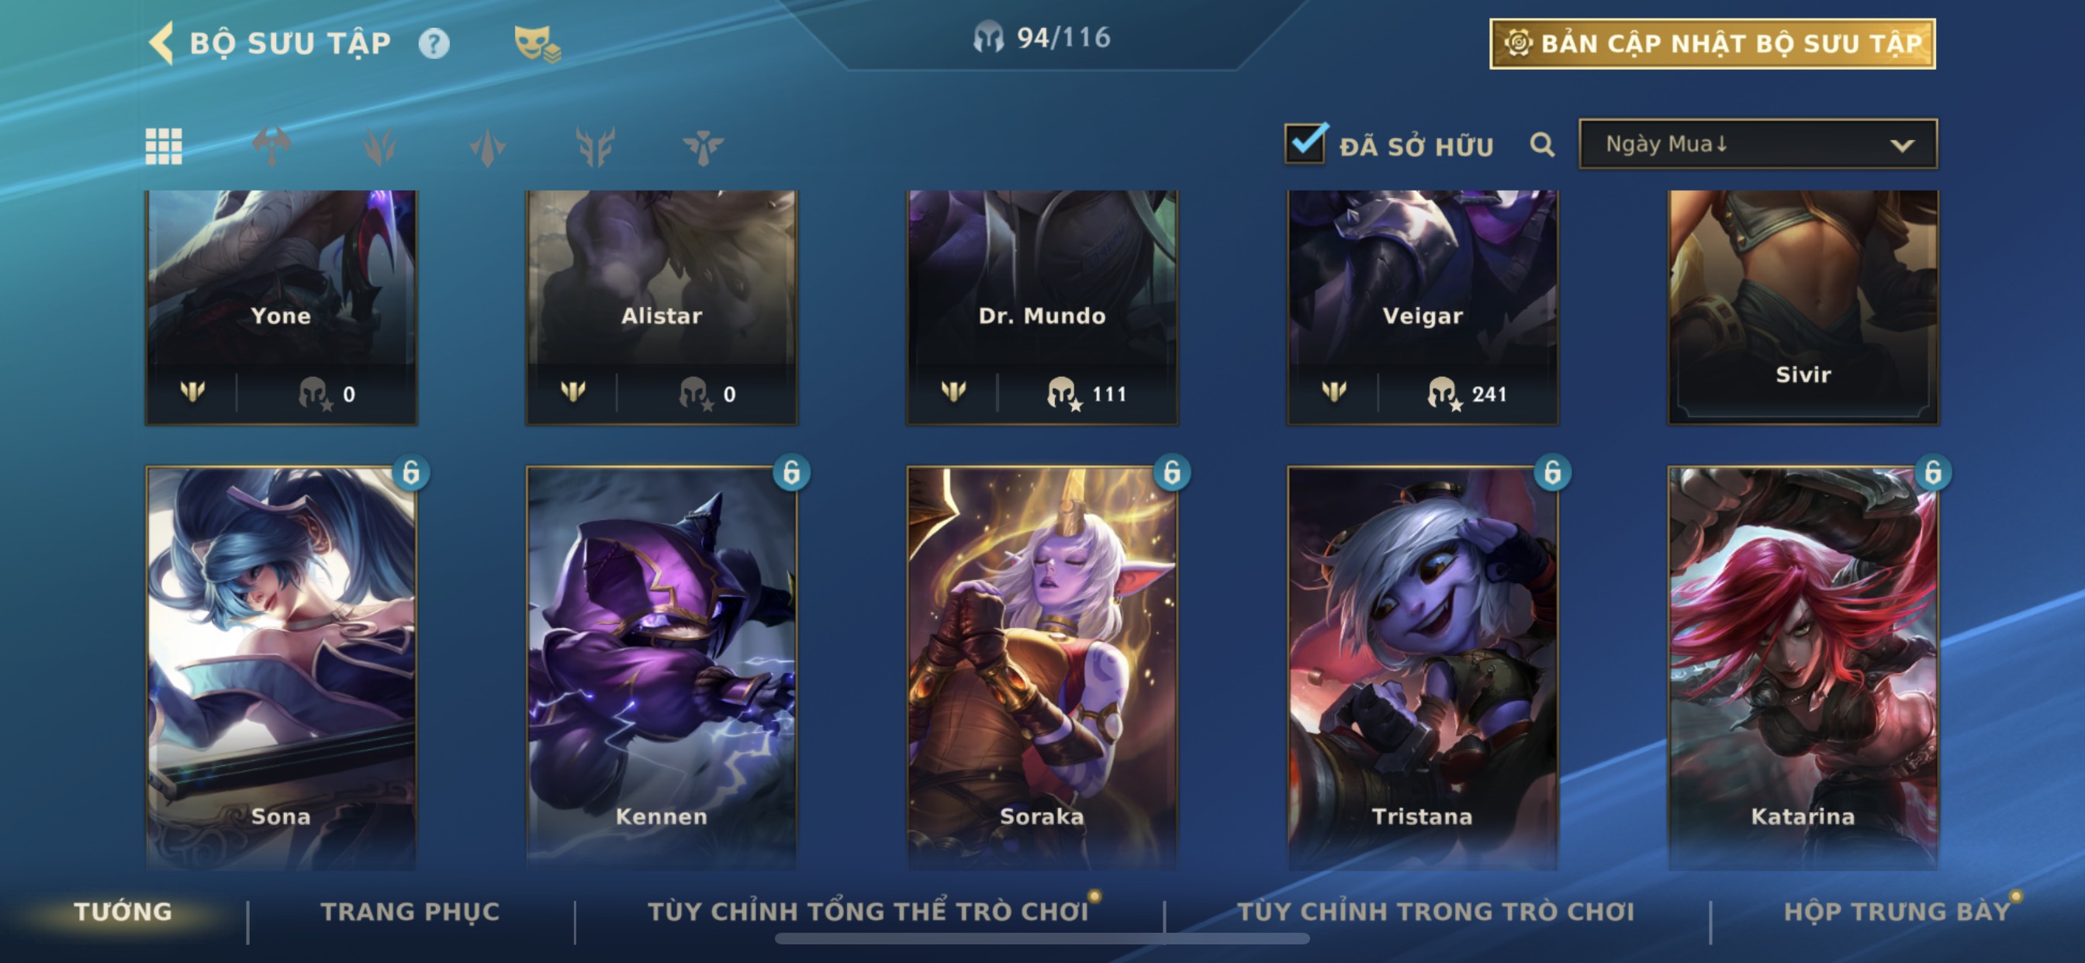Open the champion search magnifier
The width and height of the screenshot is (2085, 963).
[x=1542, y=145]
